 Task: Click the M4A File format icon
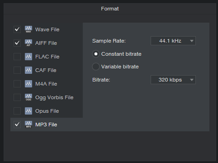pyautogui.click(x=28, y=84)
